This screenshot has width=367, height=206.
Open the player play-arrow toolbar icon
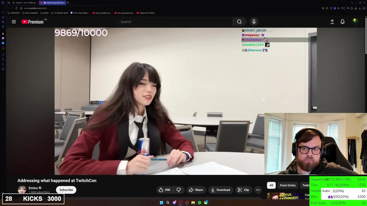[338, 8]
